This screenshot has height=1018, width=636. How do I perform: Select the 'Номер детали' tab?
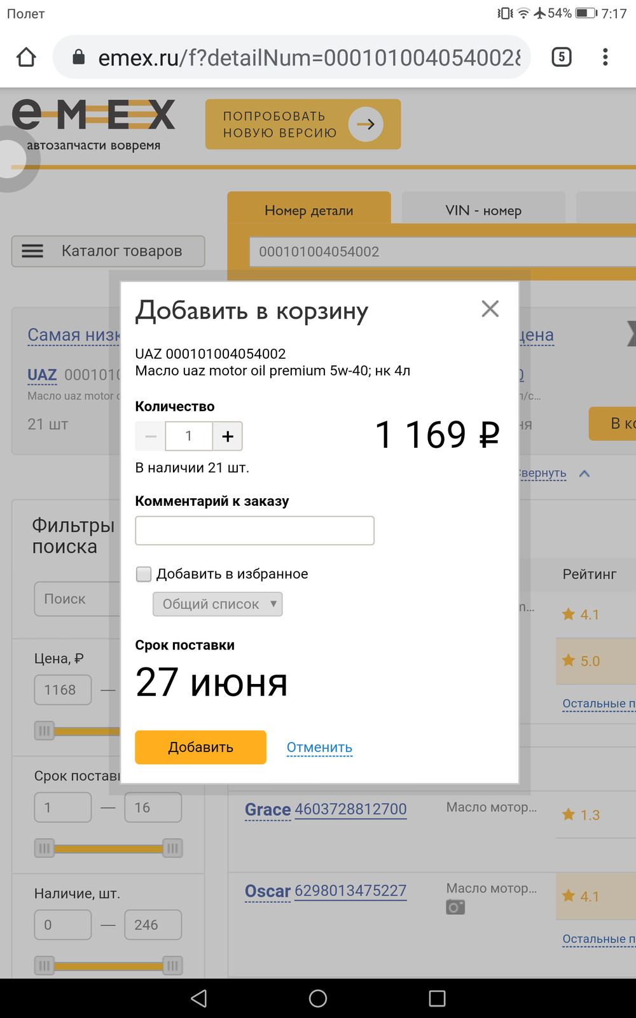[x=309, y=209]
